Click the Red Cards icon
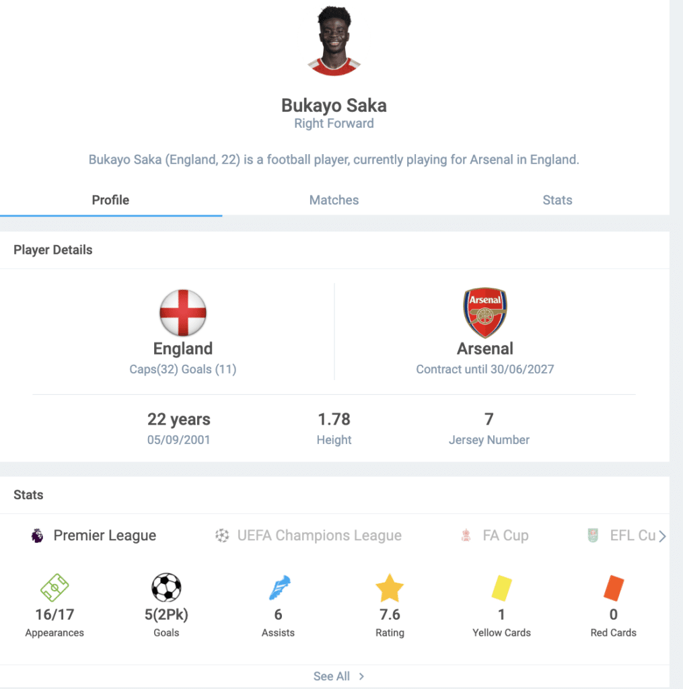 click(x=613, y=588)
